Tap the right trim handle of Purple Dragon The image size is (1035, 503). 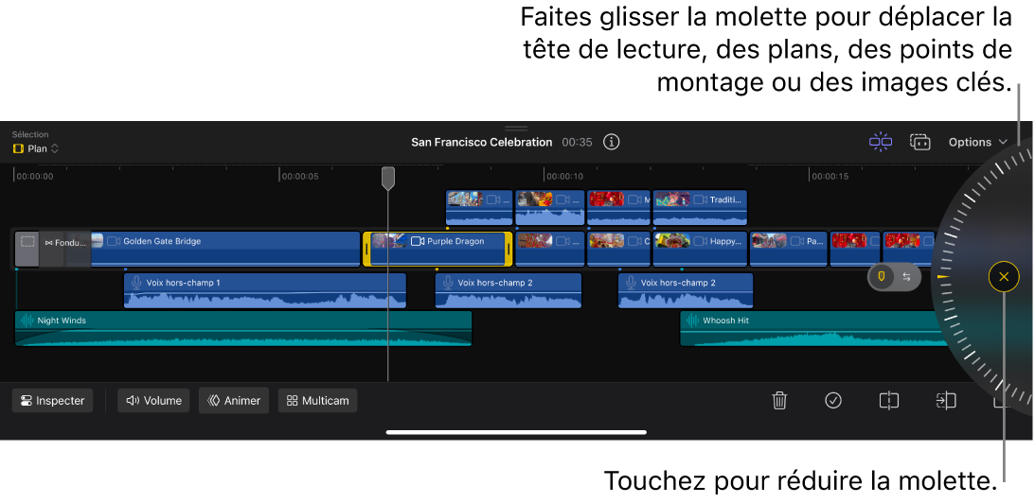509,249
